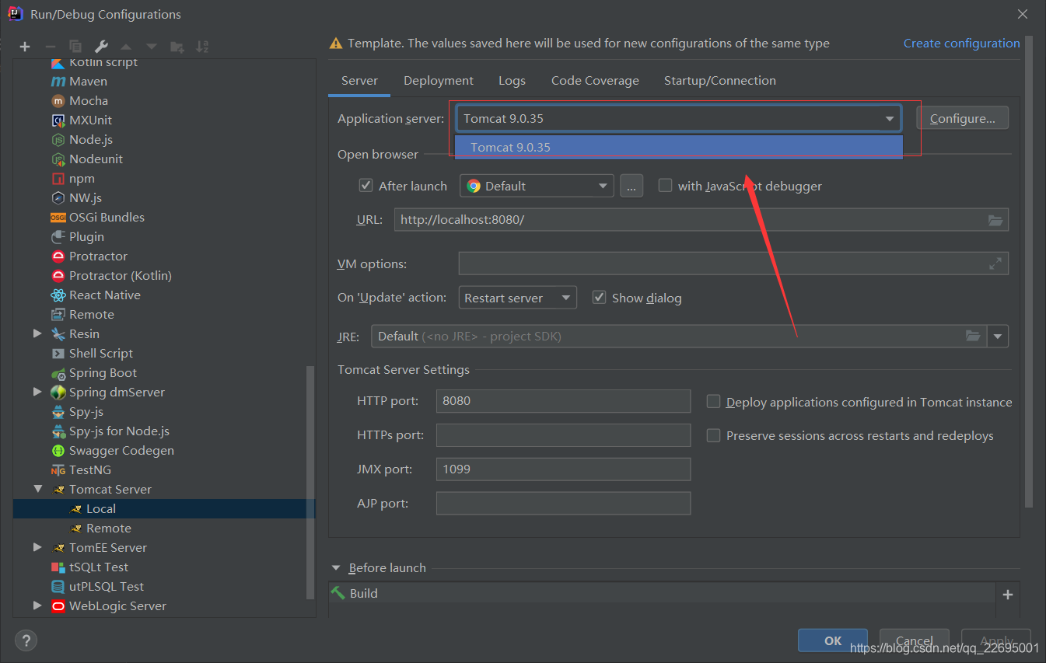Image resolution: width=1046 pixels, height=663 pixels.
Task: Select the Swagger Codegen template icon
Action: [x=58, y=451]
